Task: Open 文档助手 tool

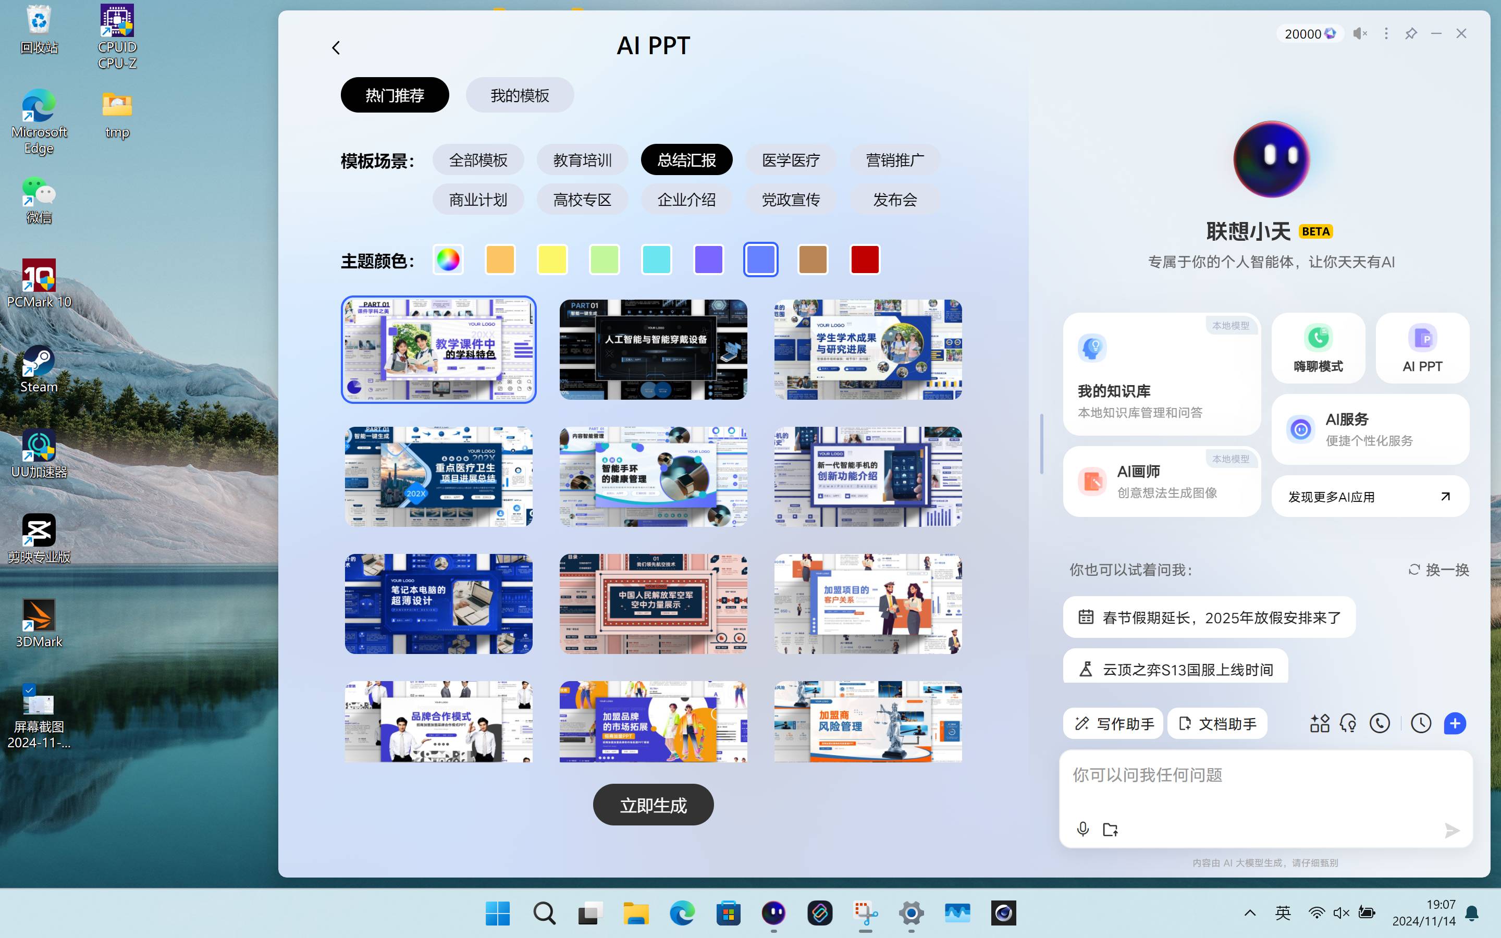Action: (1217, 723)
